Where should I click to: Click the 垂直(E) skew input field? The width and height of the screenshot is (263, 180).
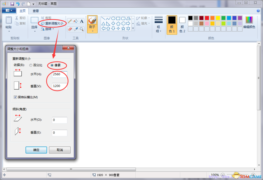[60, 133]
